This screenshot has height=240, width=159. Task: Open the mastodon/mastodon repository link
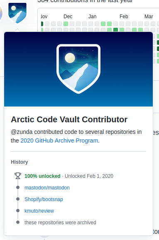47,188
